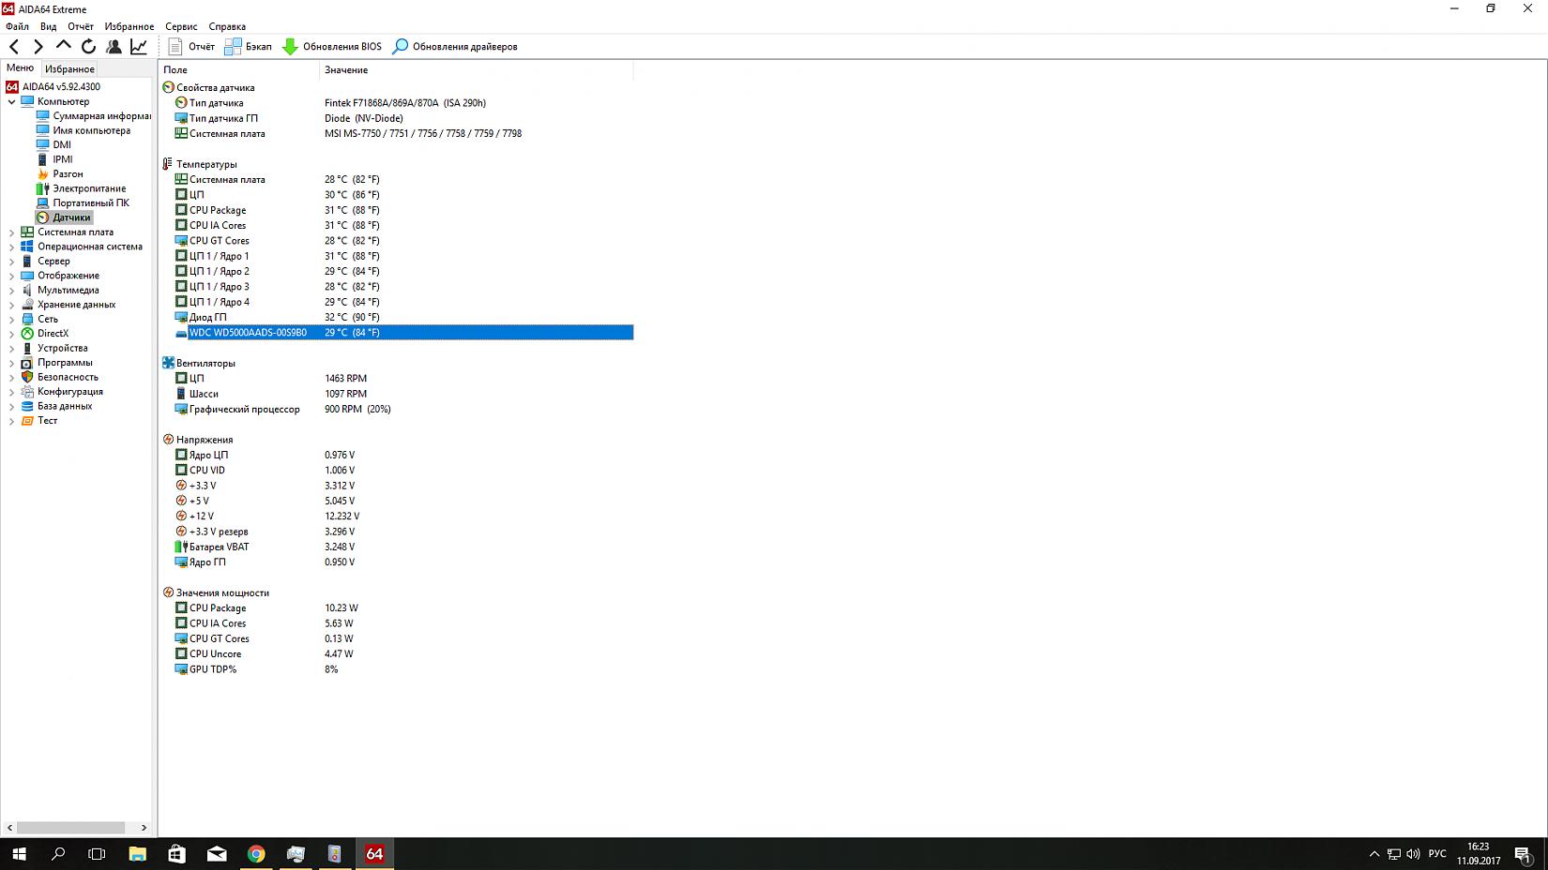Click the sidebar scroll right arrow
The height and width of the screenshot is (870, 1548).
[x=144, y=828]
